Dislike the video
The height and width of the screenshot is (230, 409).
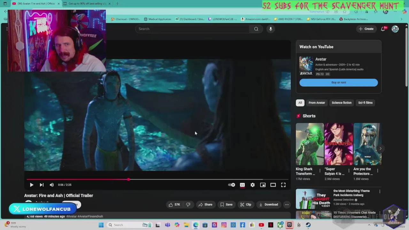pyautogui.click(x=188, y=204)
